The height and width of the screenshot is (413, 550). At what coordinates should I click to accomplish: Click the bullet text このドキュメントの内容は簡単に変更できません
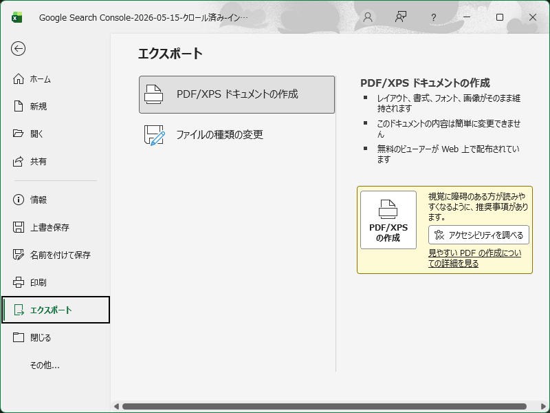pyautogui.click(x=449, y=129)
